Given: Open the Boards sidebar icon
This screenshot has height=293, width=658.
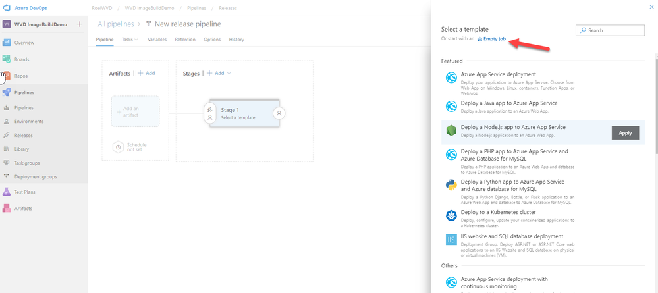Looking at the screenshot, I should (x=7, y=59).
